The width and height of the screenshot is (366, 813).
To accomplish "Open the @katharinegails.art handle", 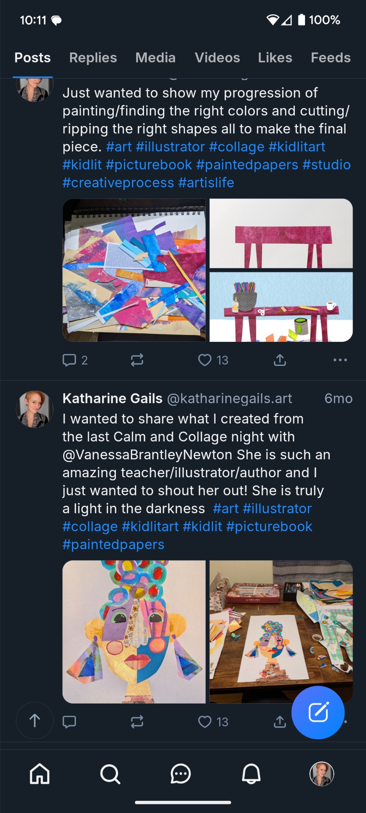I will (229, 399).
